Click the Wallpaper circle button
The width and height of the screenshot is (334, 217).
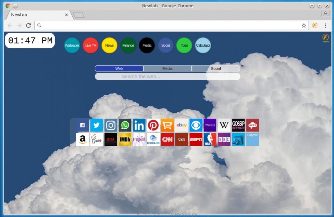(72, 46)
